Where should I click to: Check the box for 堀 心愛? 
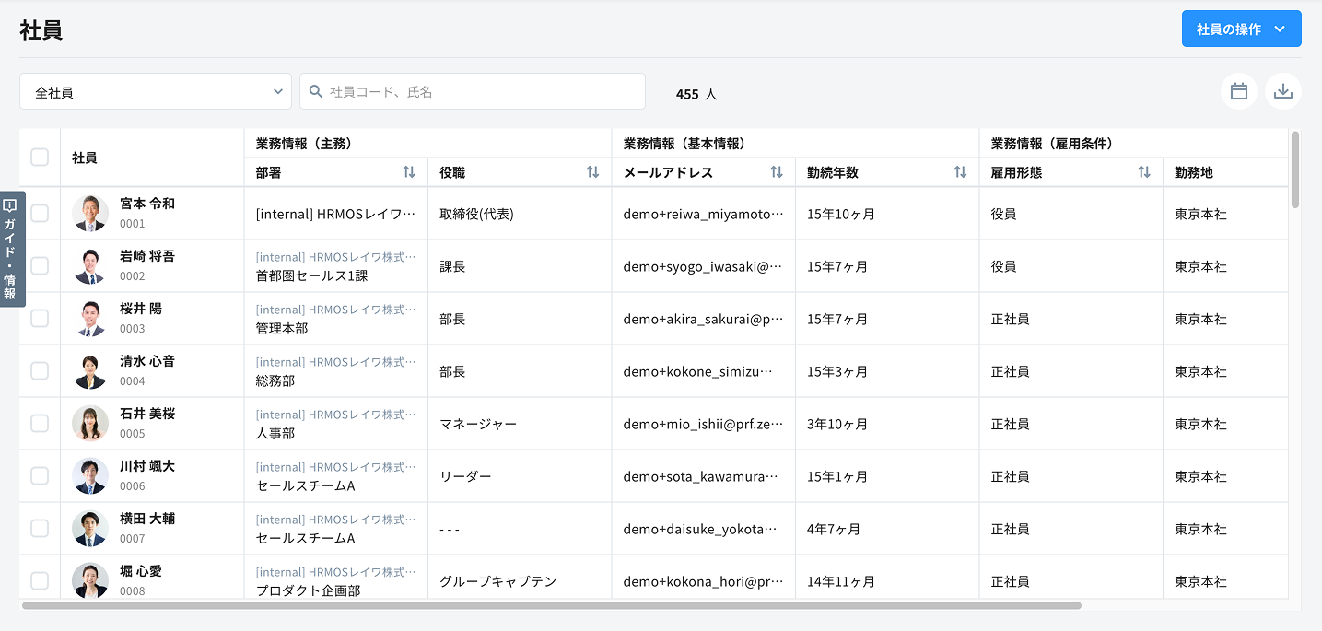click(40, 580)
